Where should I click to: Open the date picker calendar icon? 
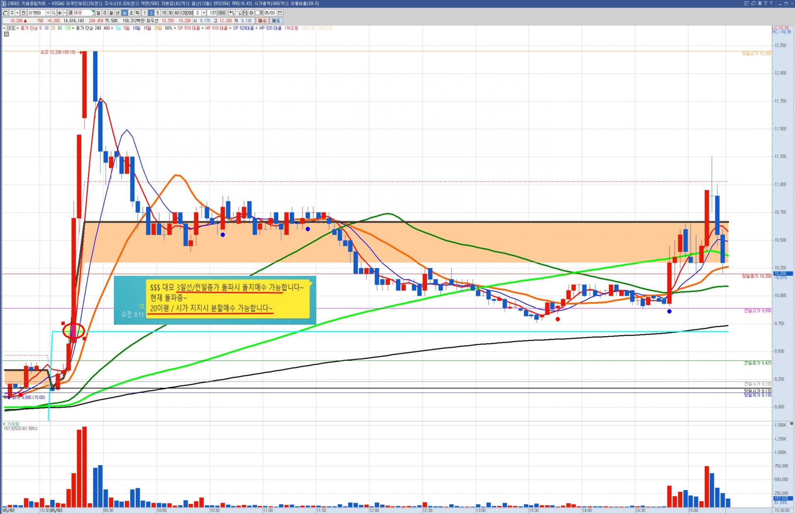(280, 13)
